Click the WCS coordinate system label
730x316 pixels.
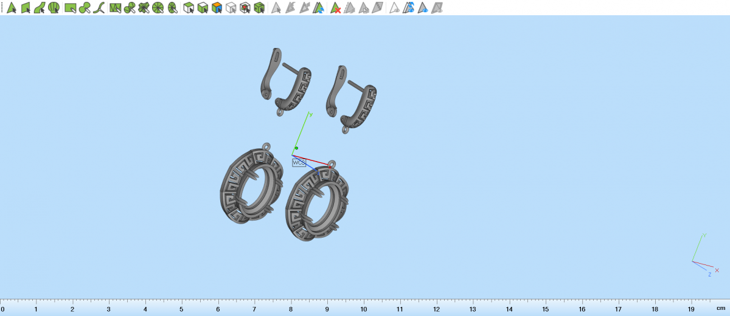coord(299,163)
